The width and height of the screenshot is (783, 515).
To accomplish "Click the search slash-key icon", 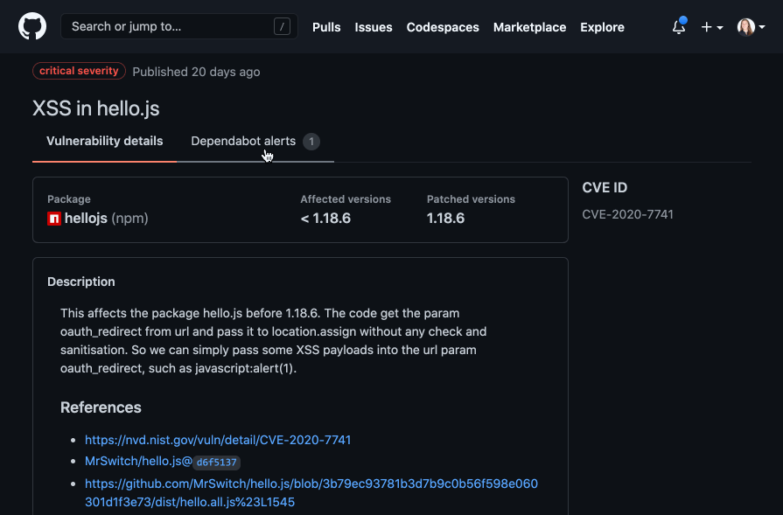I will click(x=282, y=26).
